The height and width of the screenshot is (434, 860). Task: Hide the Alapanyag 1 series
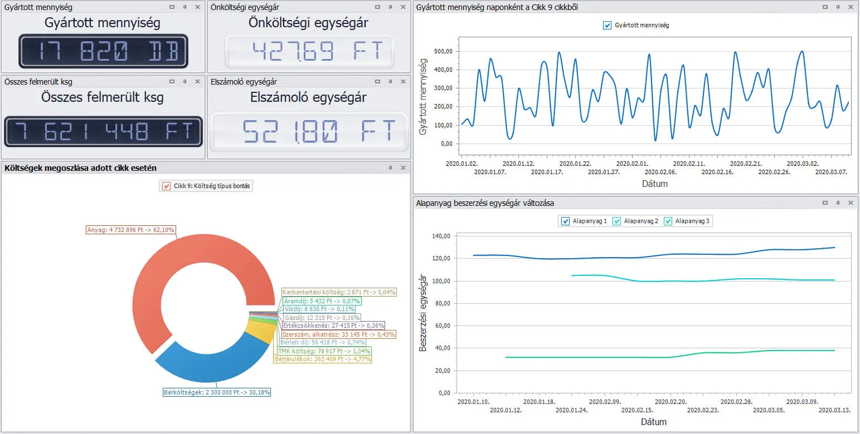565,221
